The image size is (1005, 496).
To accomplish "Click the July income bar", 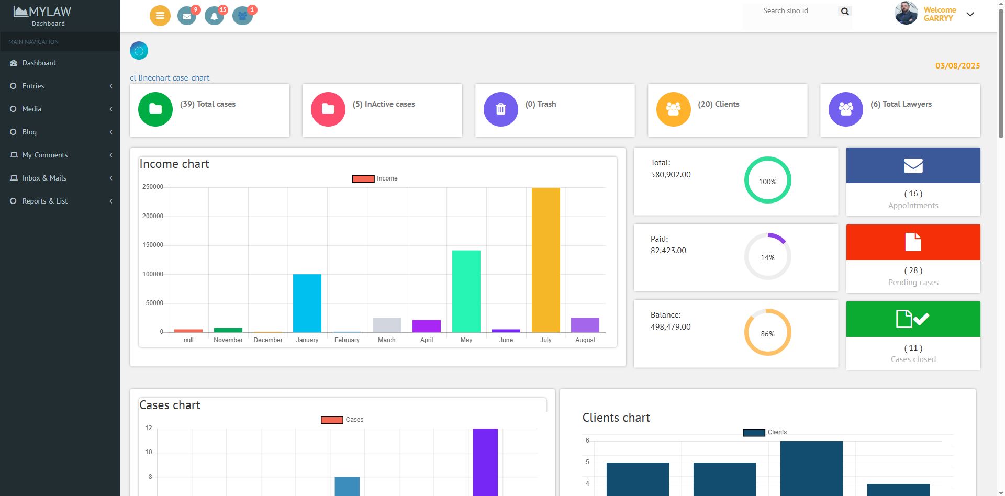I will click(x=546, y=260).
